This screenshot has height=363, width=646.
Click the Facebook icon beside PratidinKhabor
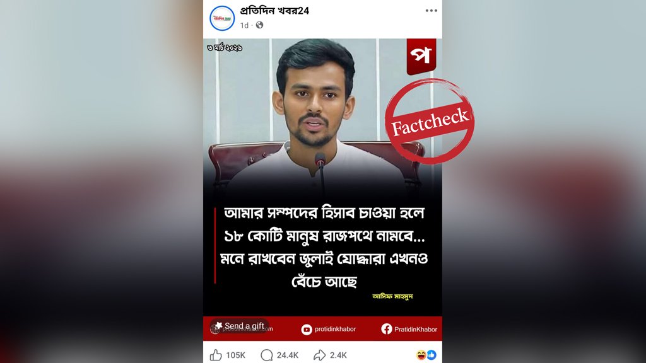tap(387, 329)
